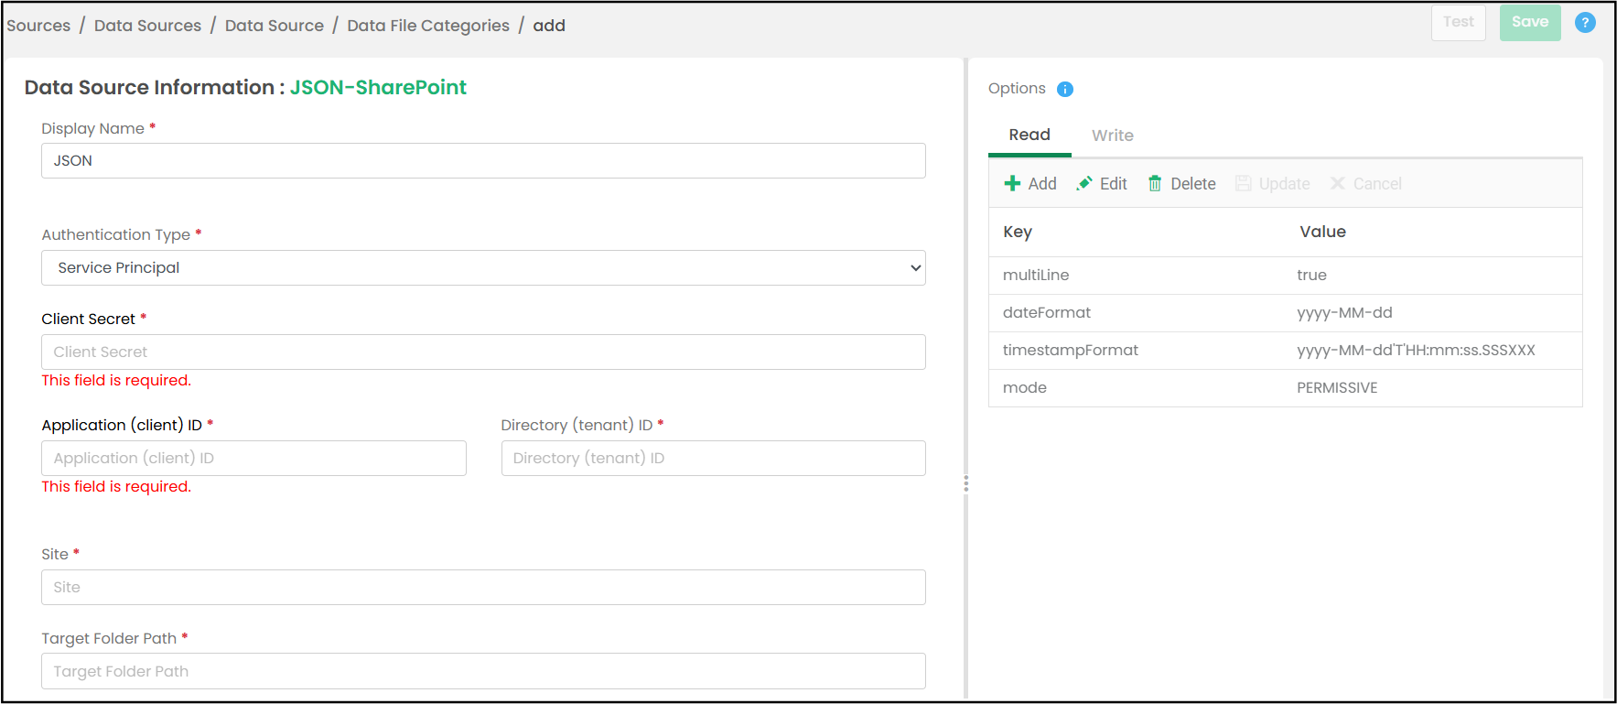Switch to the Write tab
The height and width of the screenshot is (704, 1617).
[x=1113, y=135]
